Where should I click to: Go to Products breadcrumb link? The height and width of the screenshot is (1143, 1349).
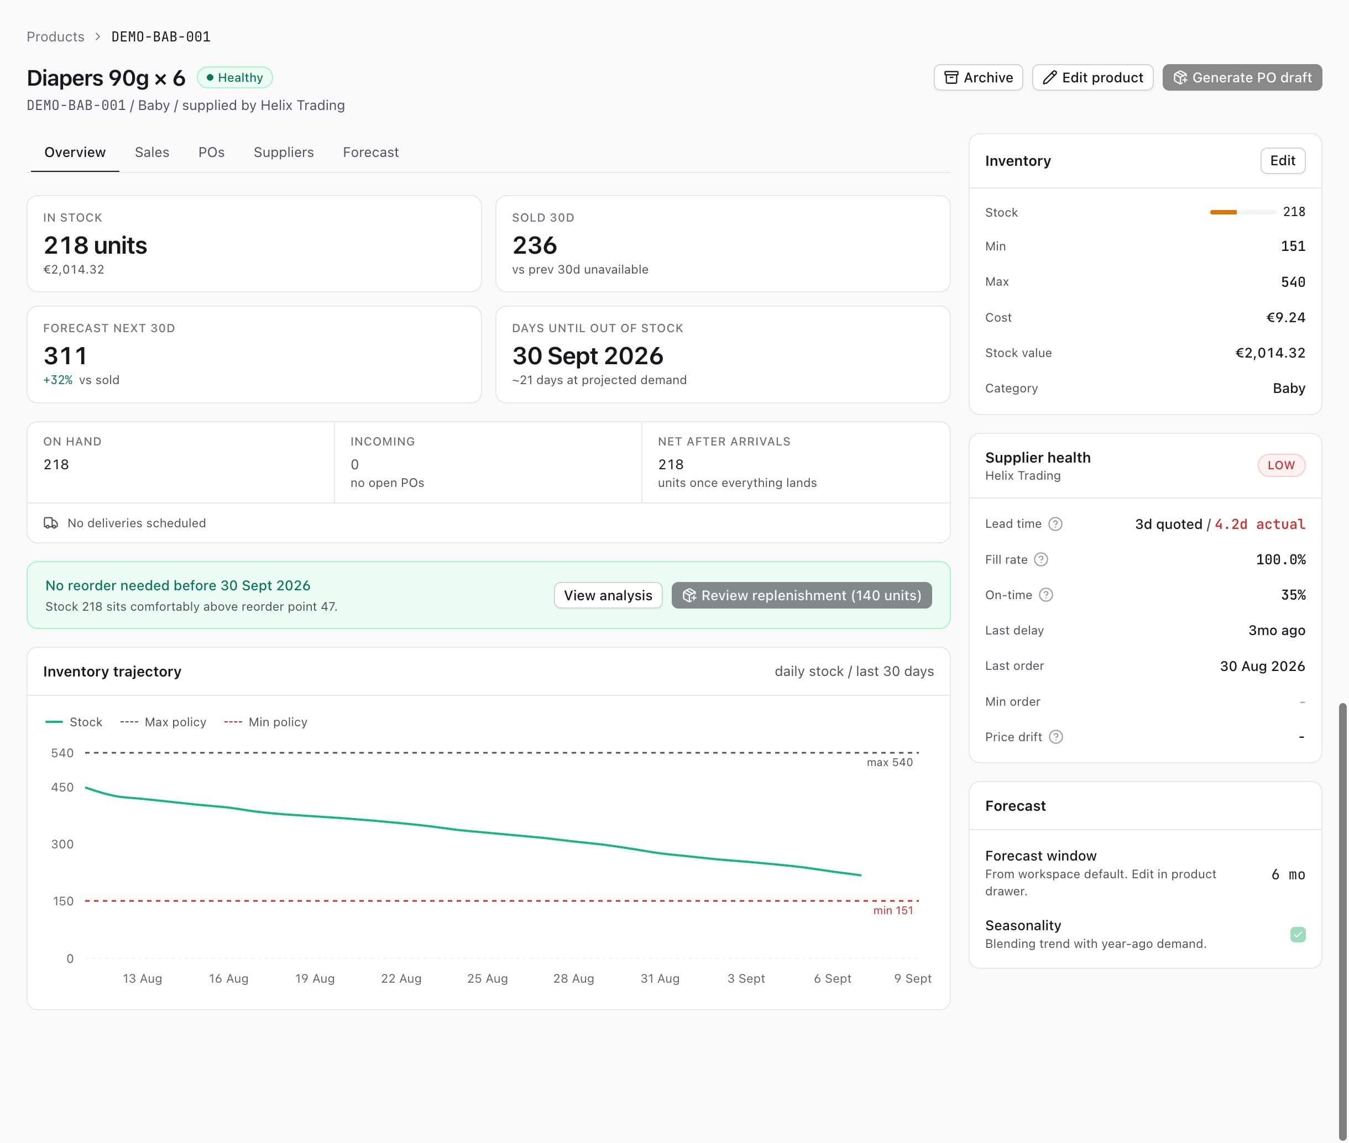click(55, 36)
